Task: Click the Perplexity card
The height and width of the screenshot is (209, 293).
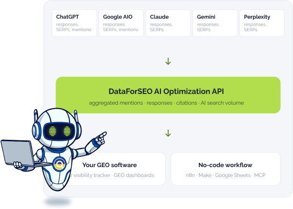Action: tap(262, 23)
